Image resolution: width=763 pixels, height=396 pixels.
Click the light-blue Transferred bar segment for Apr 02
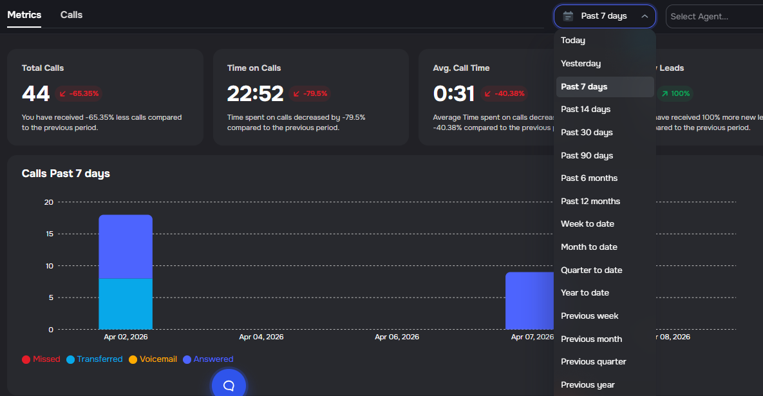[126, 304]
